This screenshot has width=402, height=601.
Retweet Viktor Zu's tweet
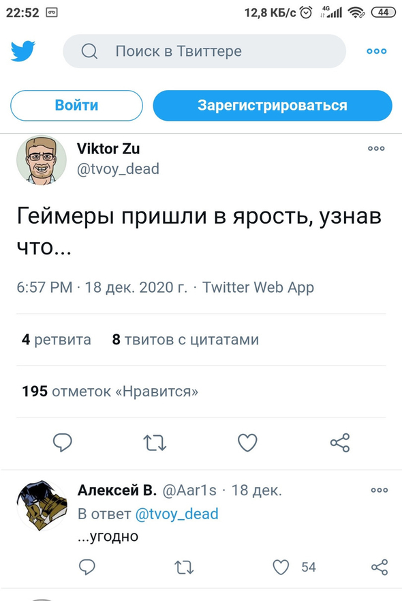tap(155, 443)
